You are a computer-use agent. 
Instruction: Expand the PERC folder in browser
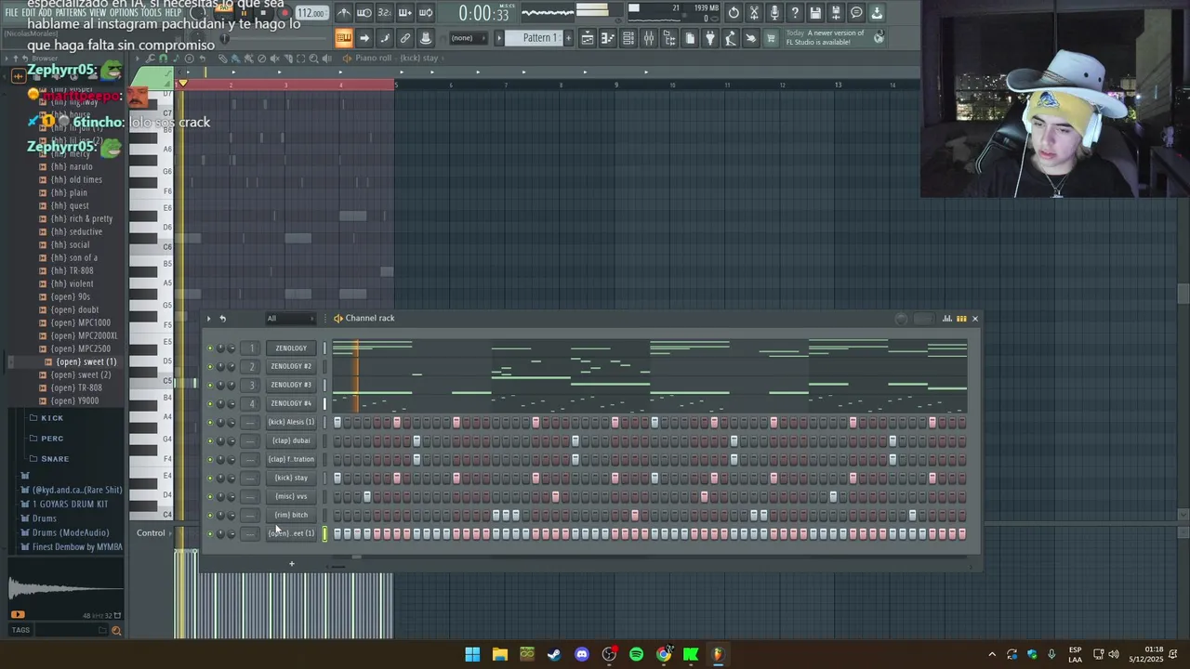tap(52, 439)
